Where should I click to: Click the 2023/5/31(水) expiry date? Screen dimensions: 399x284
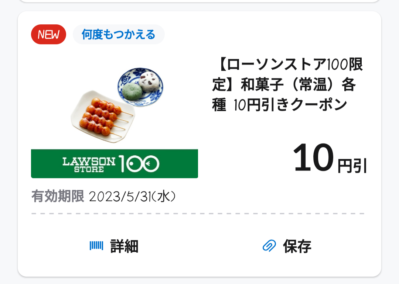tap(132, 197)
